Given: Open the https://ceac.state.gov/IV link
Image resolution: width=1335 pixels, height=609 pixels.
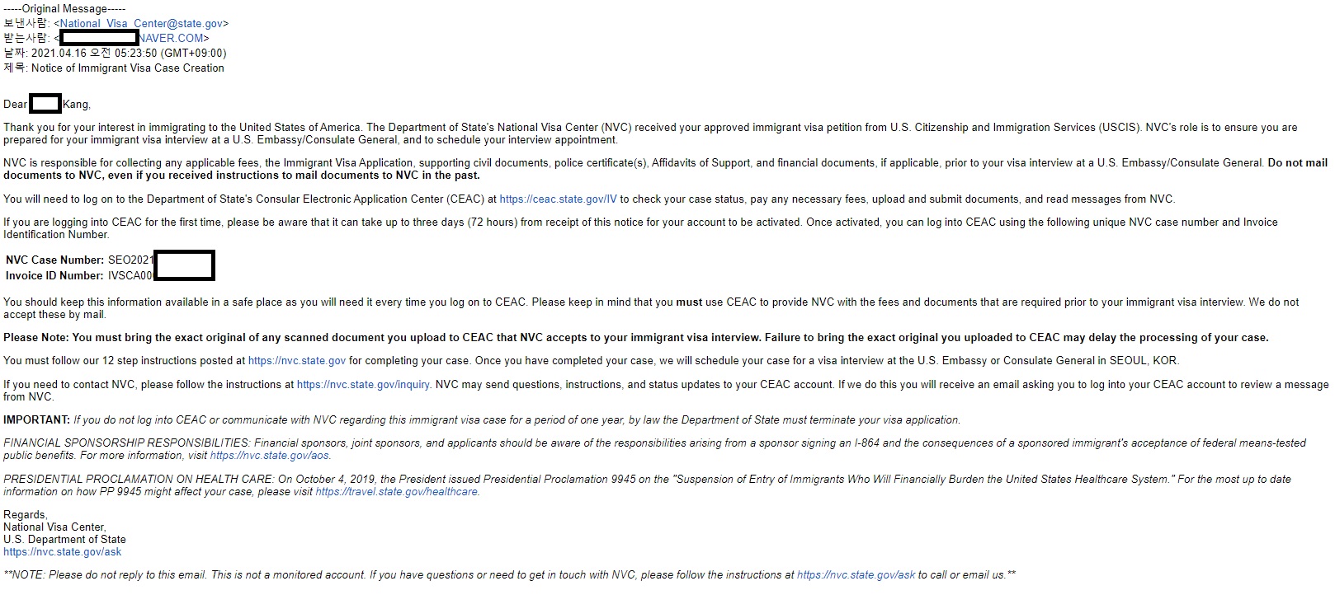Looking at the screenshot, I should coord(558,199).
